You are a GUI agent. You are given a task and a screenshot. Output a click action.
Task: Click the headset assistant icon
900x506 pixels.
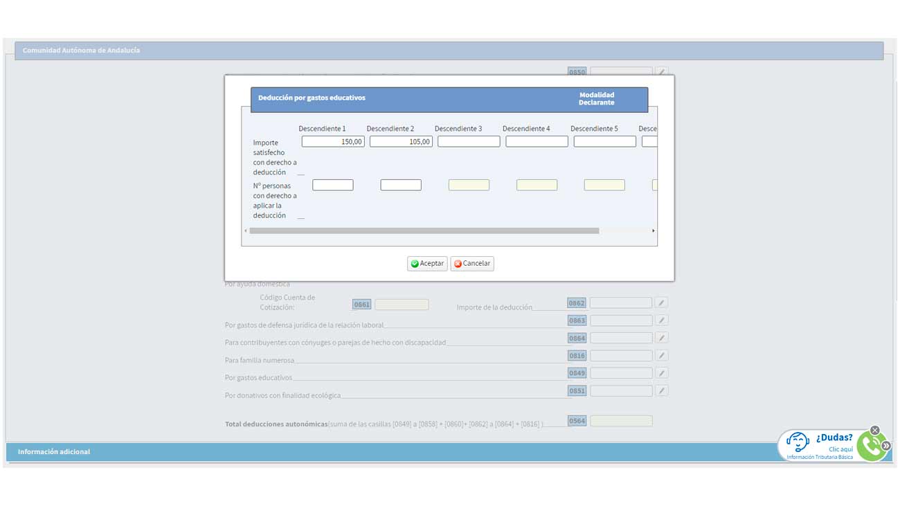[798, 442]
